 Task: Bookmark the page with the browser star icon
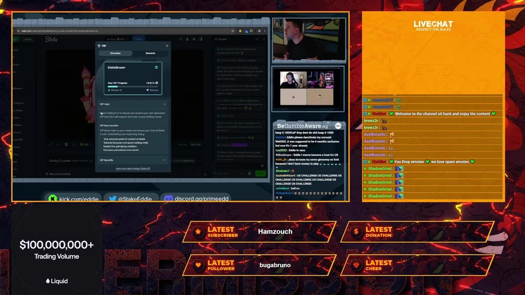[x=233, y=31]
